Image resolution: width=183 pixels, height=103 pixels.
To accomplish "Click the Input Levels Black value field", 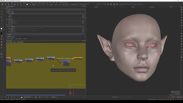I will pyautogui.click(x=13, y=32).
